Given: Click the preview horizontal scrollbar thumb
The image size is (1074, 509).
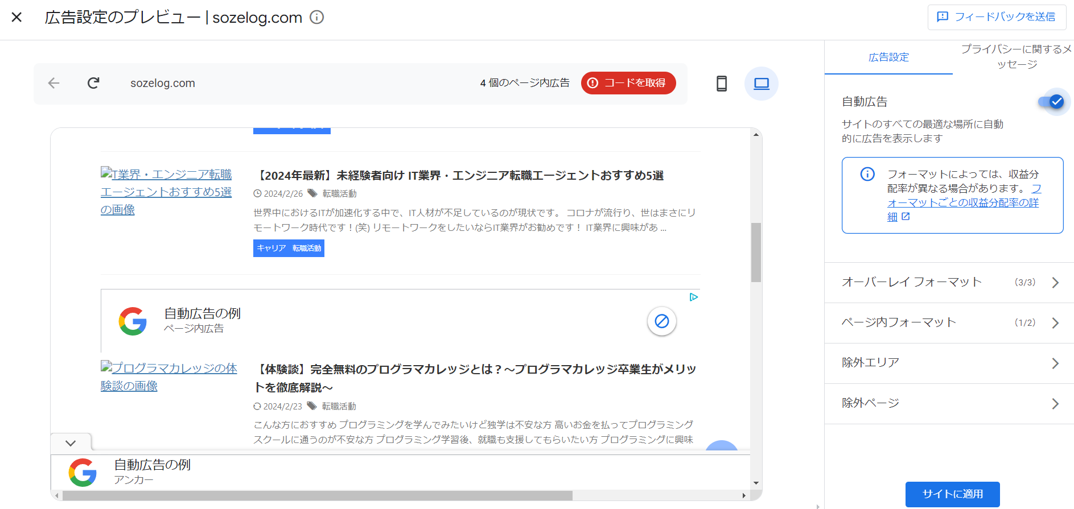Looking at the screenshot, I should 317,496.
